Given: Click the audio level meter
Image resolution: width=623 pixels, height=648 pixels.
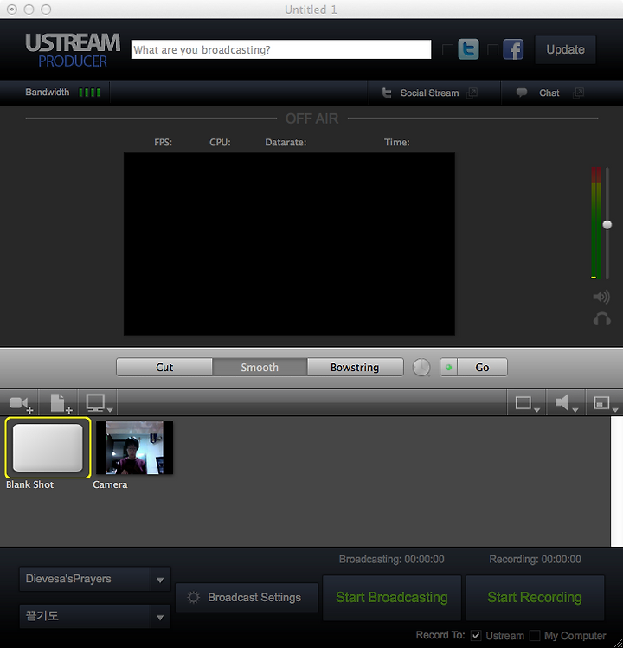Looking at the screenshot, I should pyautogui.click(x=595, y=222).
